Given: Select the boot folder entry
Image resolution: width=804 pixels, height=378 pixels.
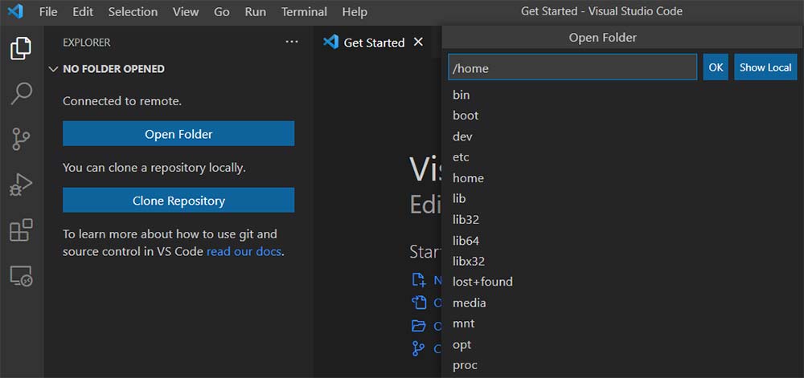Looking at the screenshot, I should pyautogui.click(x=622, y=116).
